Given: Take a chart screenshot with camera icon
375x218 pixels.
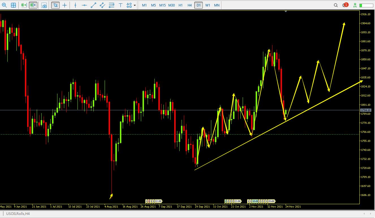Looking at the screenshot, I should (x=44, y=5).
